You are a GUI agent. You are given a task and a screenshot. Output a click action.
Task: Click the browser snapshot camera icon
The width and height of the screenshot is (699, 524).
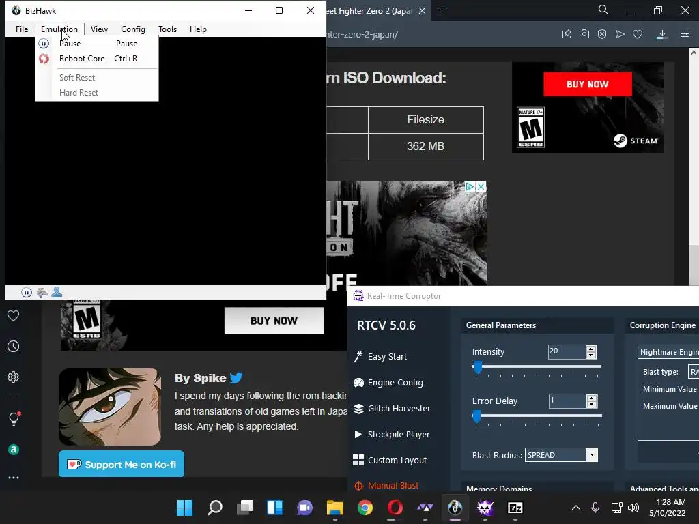coord(584,34)
